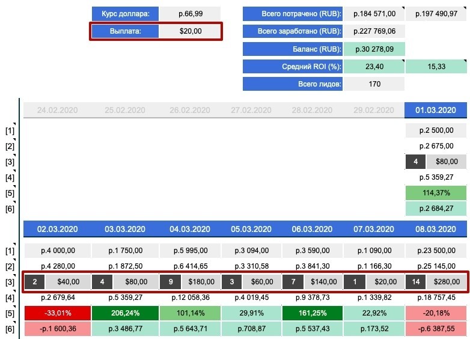Viewport: 470px width, 339px height.
Task: Click the cell p.1 872,50
Action: click(x=125, y=266)
